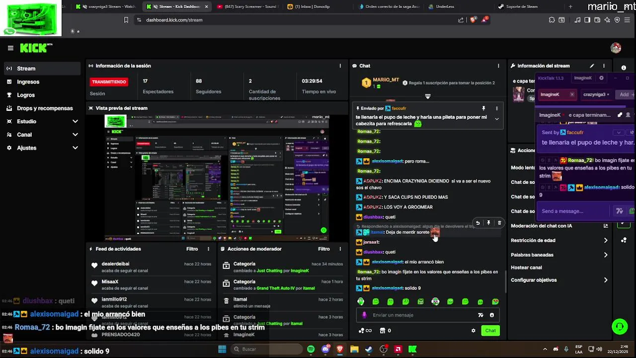636x358 pixels.
Task: Open the Logros sidebar section
Action: coord(41,95)
